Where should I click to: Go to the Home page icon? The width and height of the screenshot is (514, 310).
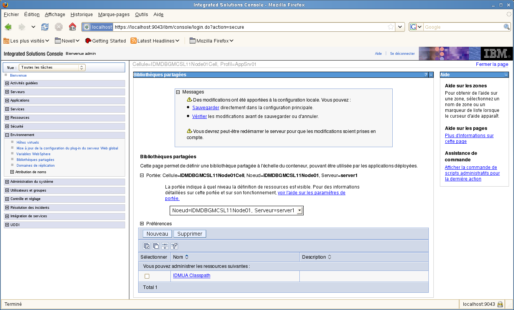(73, 27)
